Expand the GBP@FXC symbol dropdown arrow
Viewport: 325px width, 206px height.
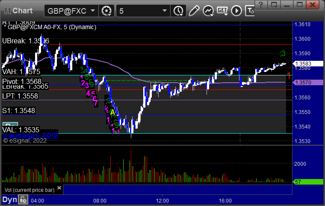click(x=93, y=10)
